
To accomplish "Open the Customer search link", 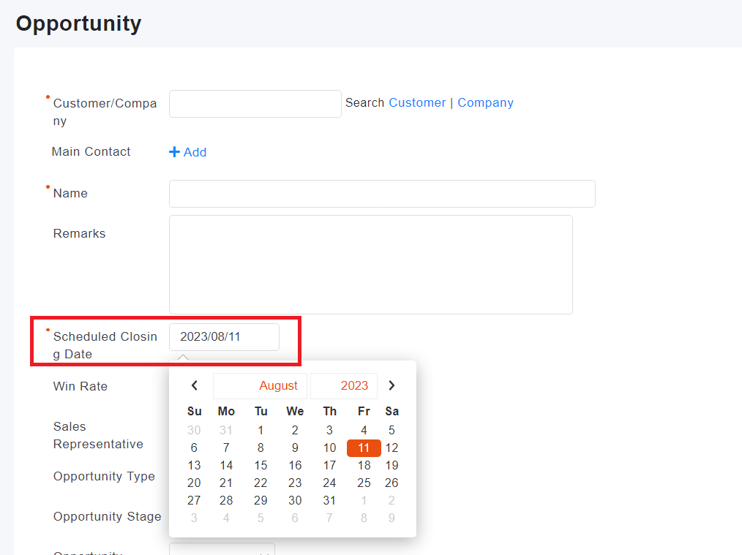I will pos(417,102).
